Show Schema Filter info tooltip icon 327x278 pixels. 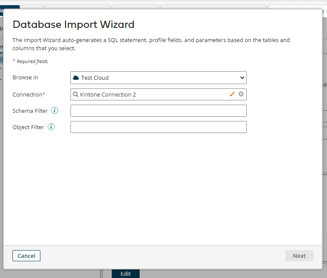click(55, 110)
